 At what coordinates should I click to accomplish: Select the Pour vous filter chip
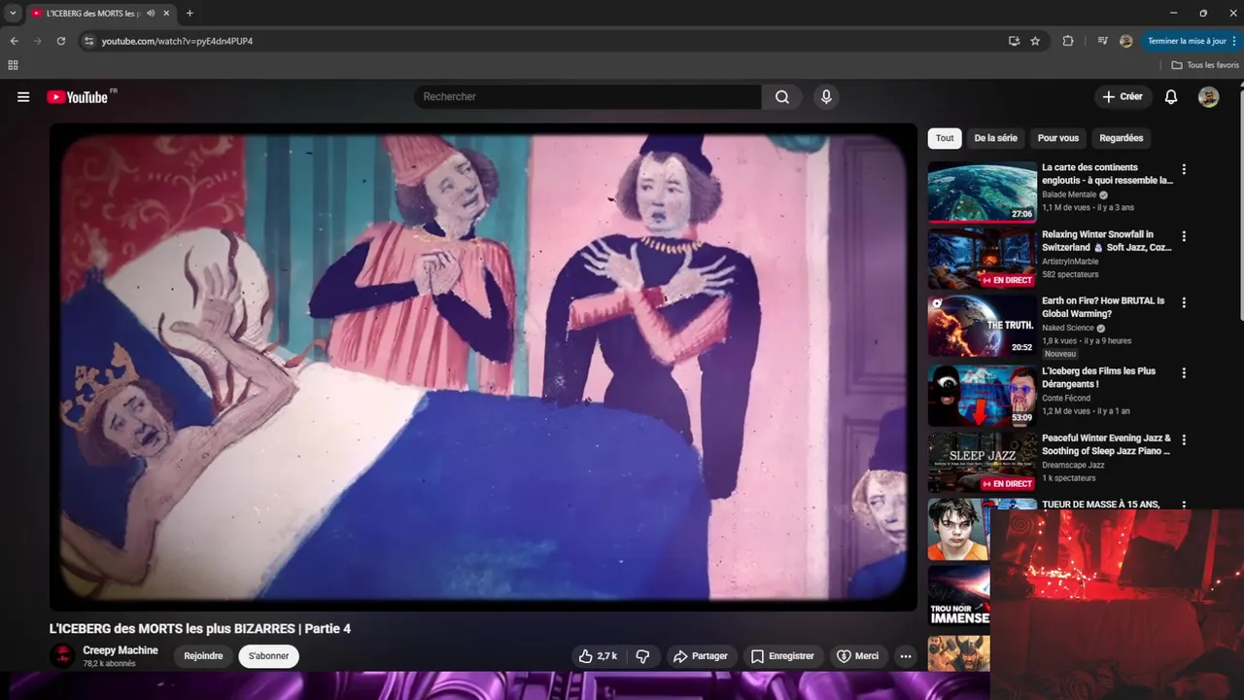coord(1058,138)
